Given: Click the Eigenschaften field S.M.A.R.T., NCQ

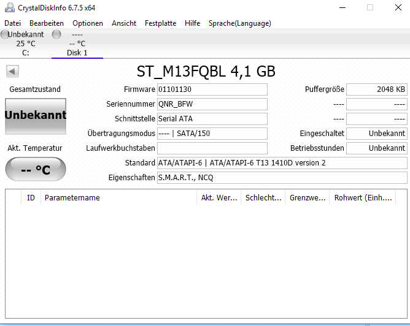Looking at the screenshot, I should [x=282, y=178].
